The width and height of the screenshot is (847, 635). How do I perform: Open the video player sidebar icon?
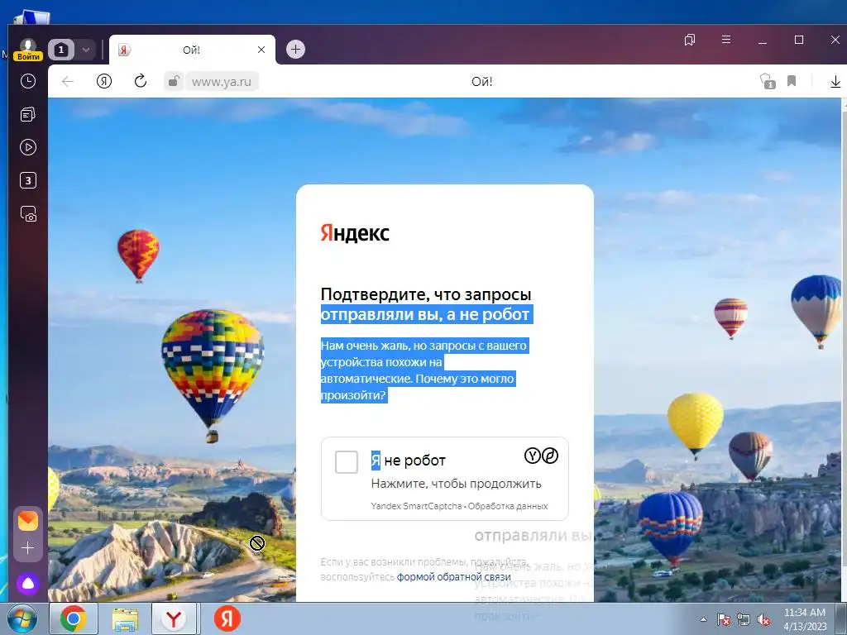tap(28, 147)
